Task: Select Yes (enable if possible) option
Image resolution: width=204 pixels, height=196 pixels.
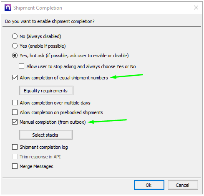Action: coord(15,46)
